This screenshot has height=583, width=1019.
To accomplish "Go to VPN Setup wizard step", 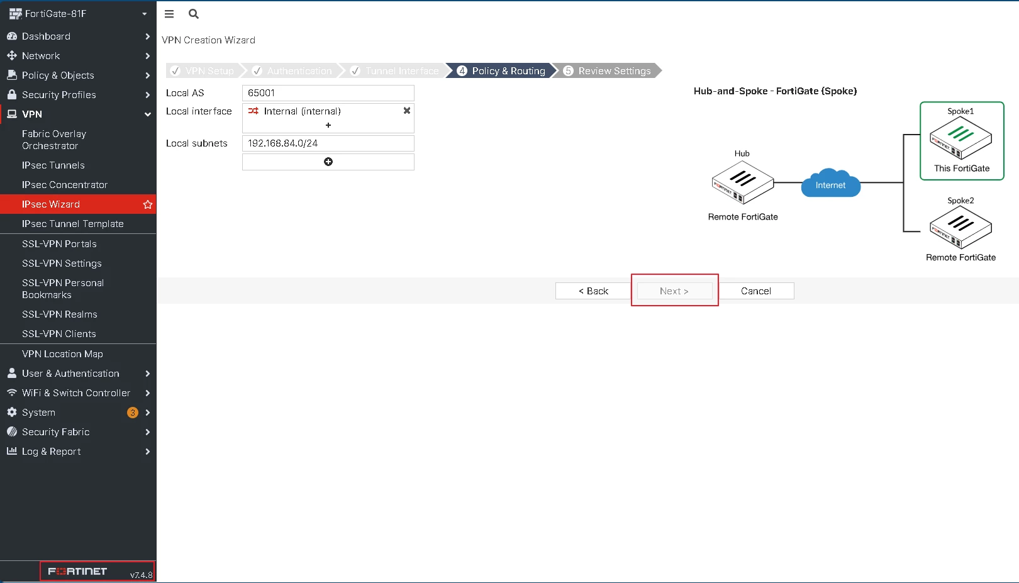I will (203, 71).
